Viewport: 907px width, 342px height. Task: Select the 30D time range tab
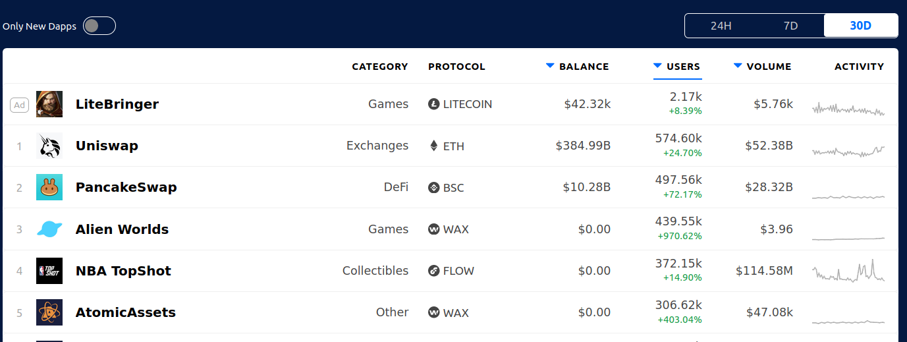861,26
